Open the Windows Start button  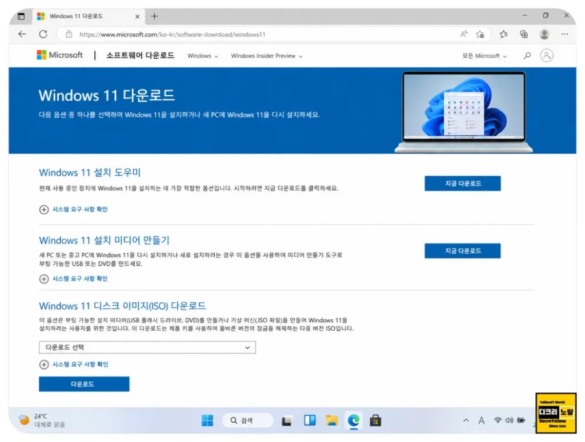point(207,420)
